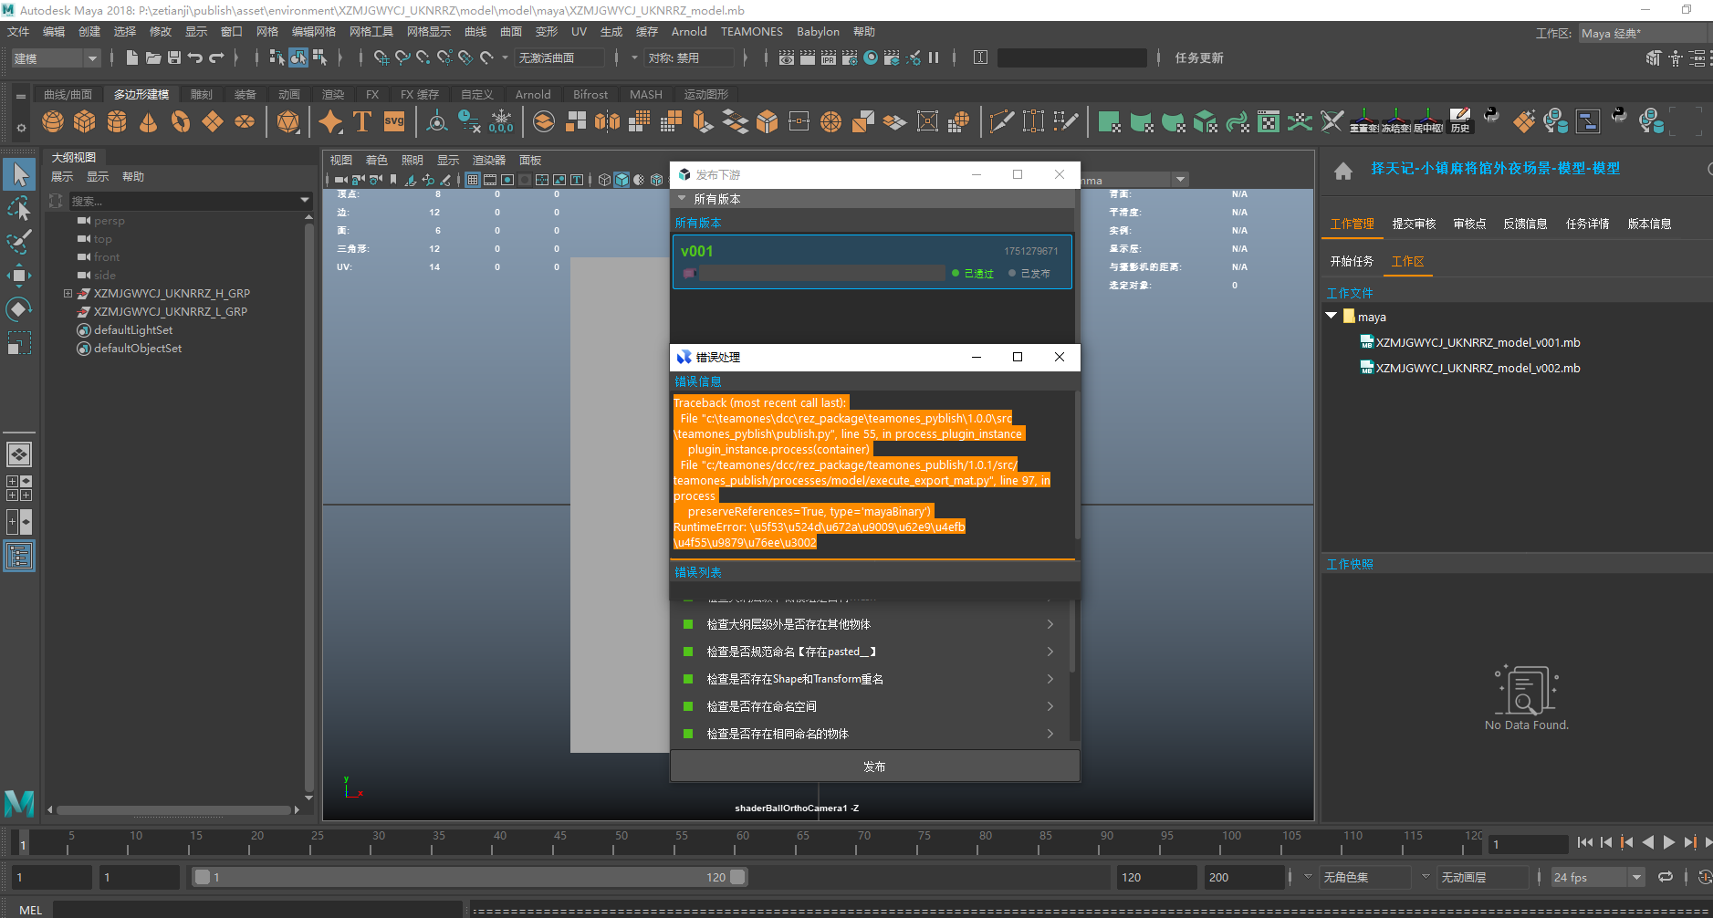Click the save scene icon
Screen dimensions: 1713x918
[x=173, y=57]
